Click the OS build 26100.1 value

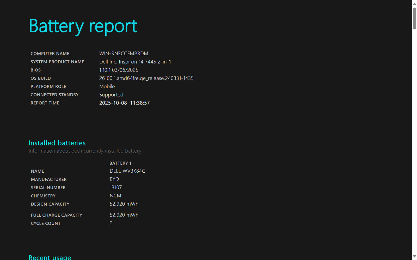click(x=146, y=78)
